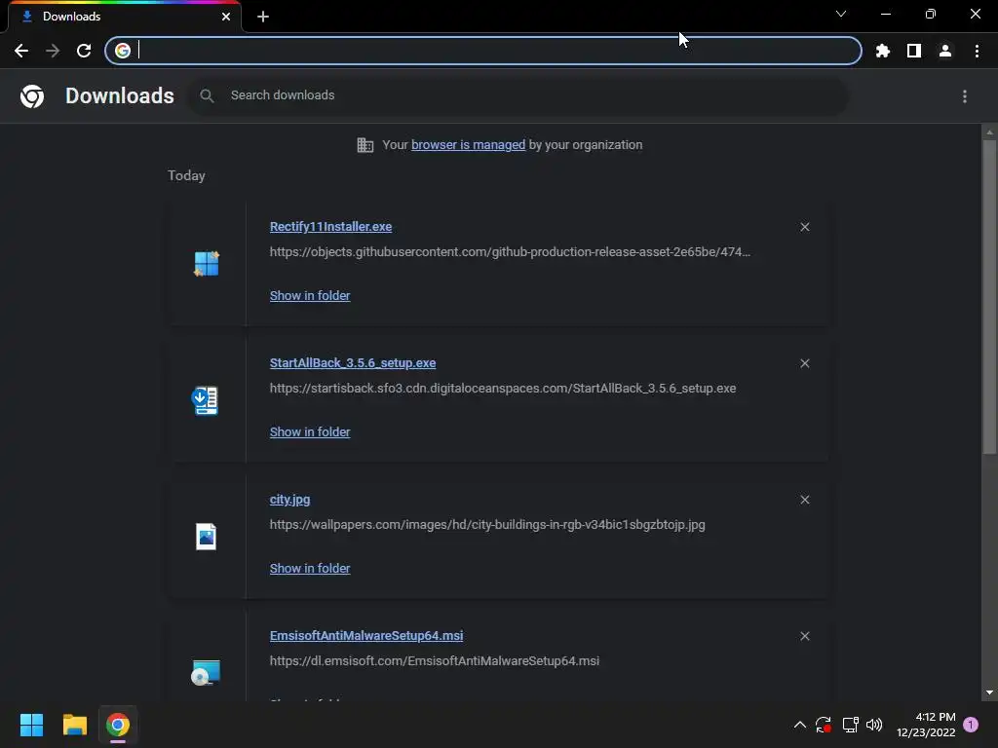This screenshot has width=998, height=748.
Task: Click the Chrome taskbar icon
Action: [x=118, y=725]
